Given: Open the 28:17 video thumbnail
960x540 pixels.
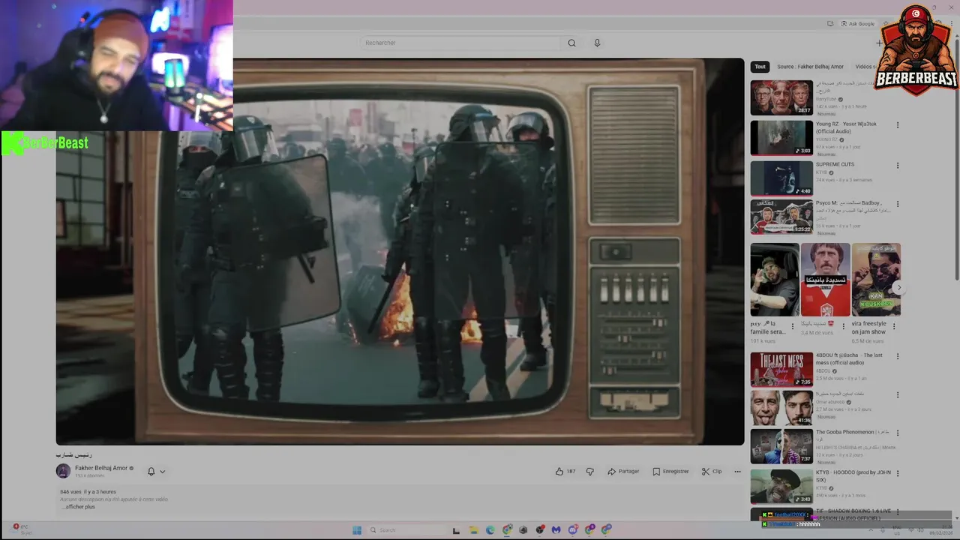Looking at the screenshot, I should [781, 97].
